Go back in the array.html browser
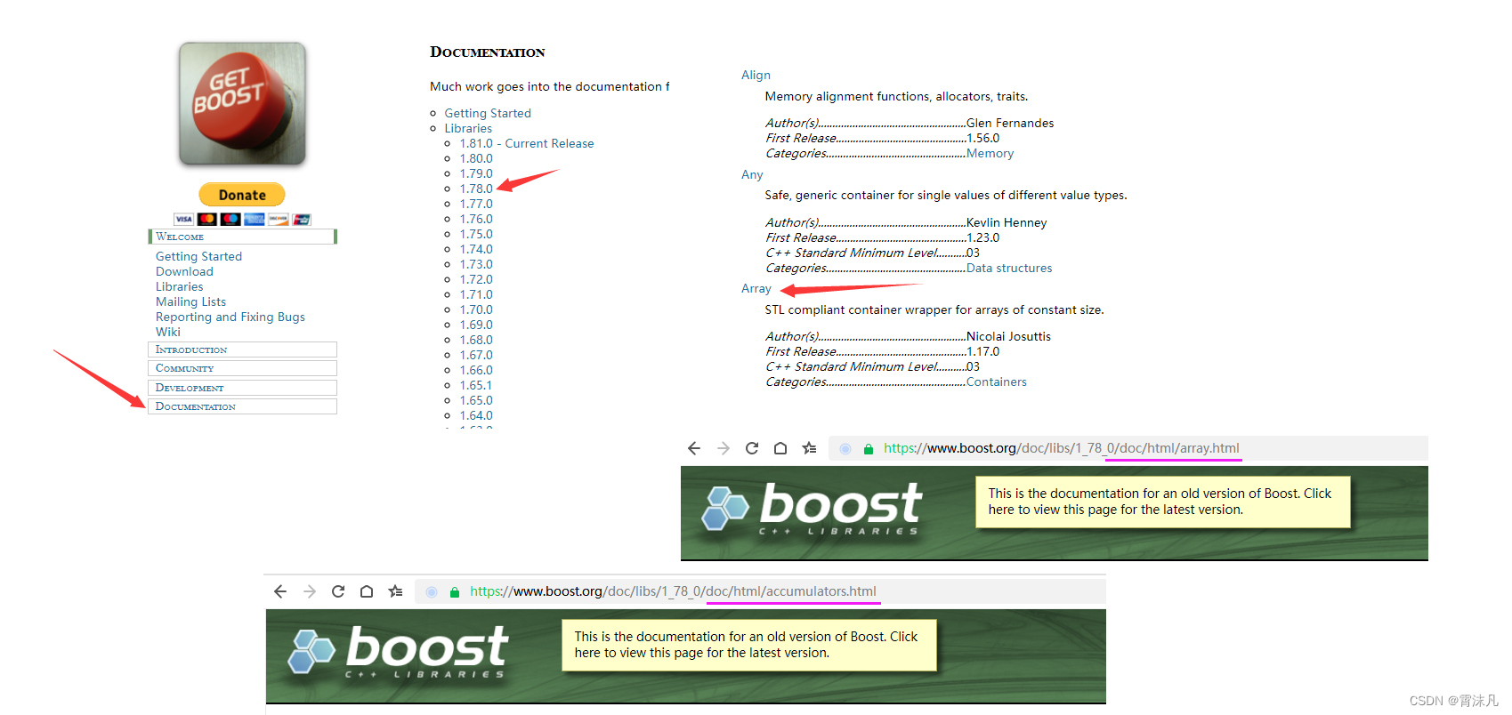This screenshot has height=715, width=1512. pyautogui.click(x=694, y=448)
